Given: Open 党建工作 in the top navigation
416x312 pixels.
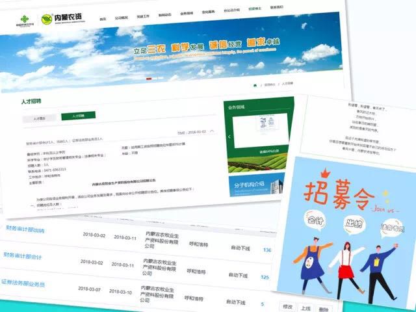Looking at the screenshot, I should [143, 16].
